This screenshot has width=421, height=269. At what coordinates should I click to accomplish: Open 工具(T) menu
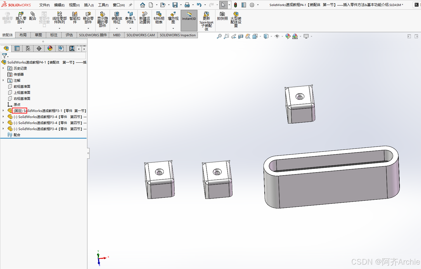(103, 5)
